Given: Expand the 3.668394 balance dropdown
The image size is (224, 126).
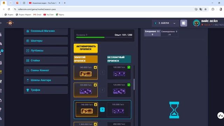Looking at the screenshot, I should pyautogui.click(x=174, y=23).
